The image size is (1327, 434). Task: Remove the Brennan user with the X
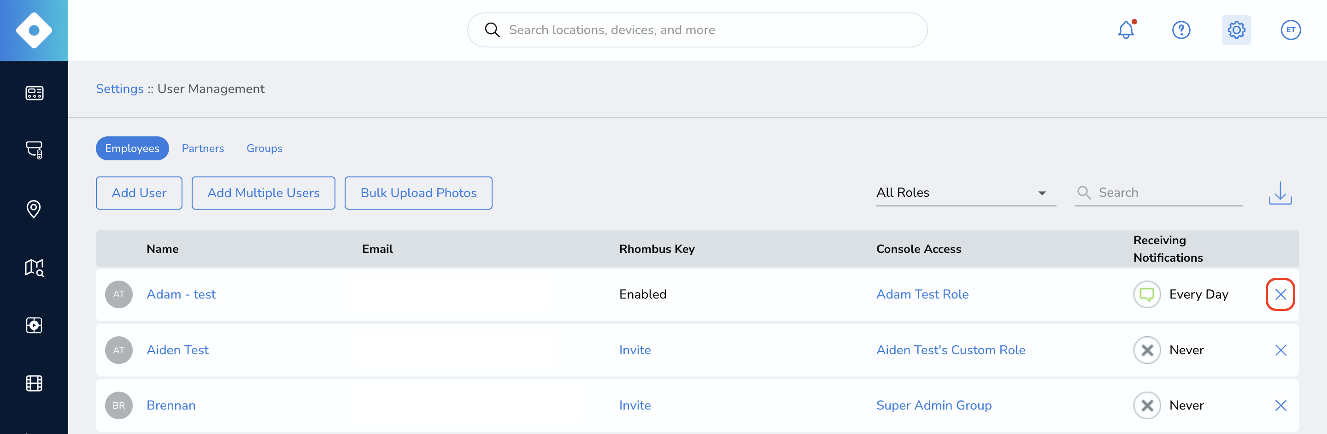[x=1280, y=406]
